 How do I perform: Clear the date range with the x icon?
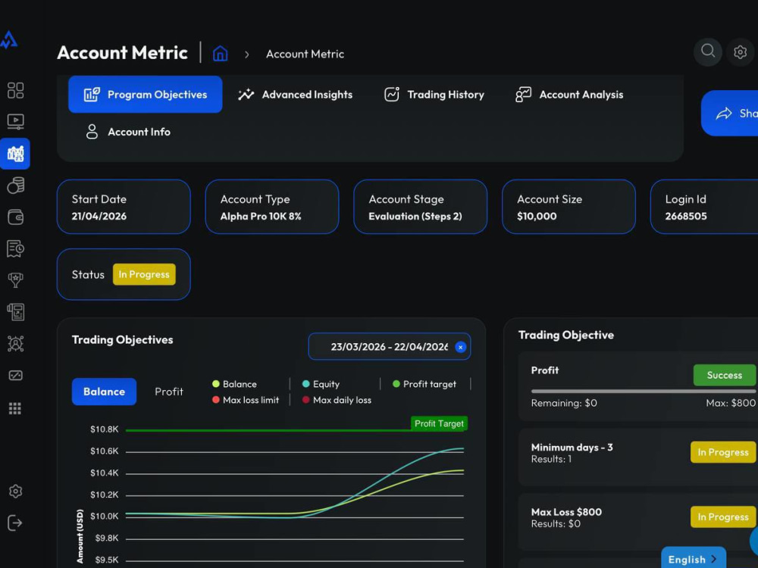click(x=460, y=347)
